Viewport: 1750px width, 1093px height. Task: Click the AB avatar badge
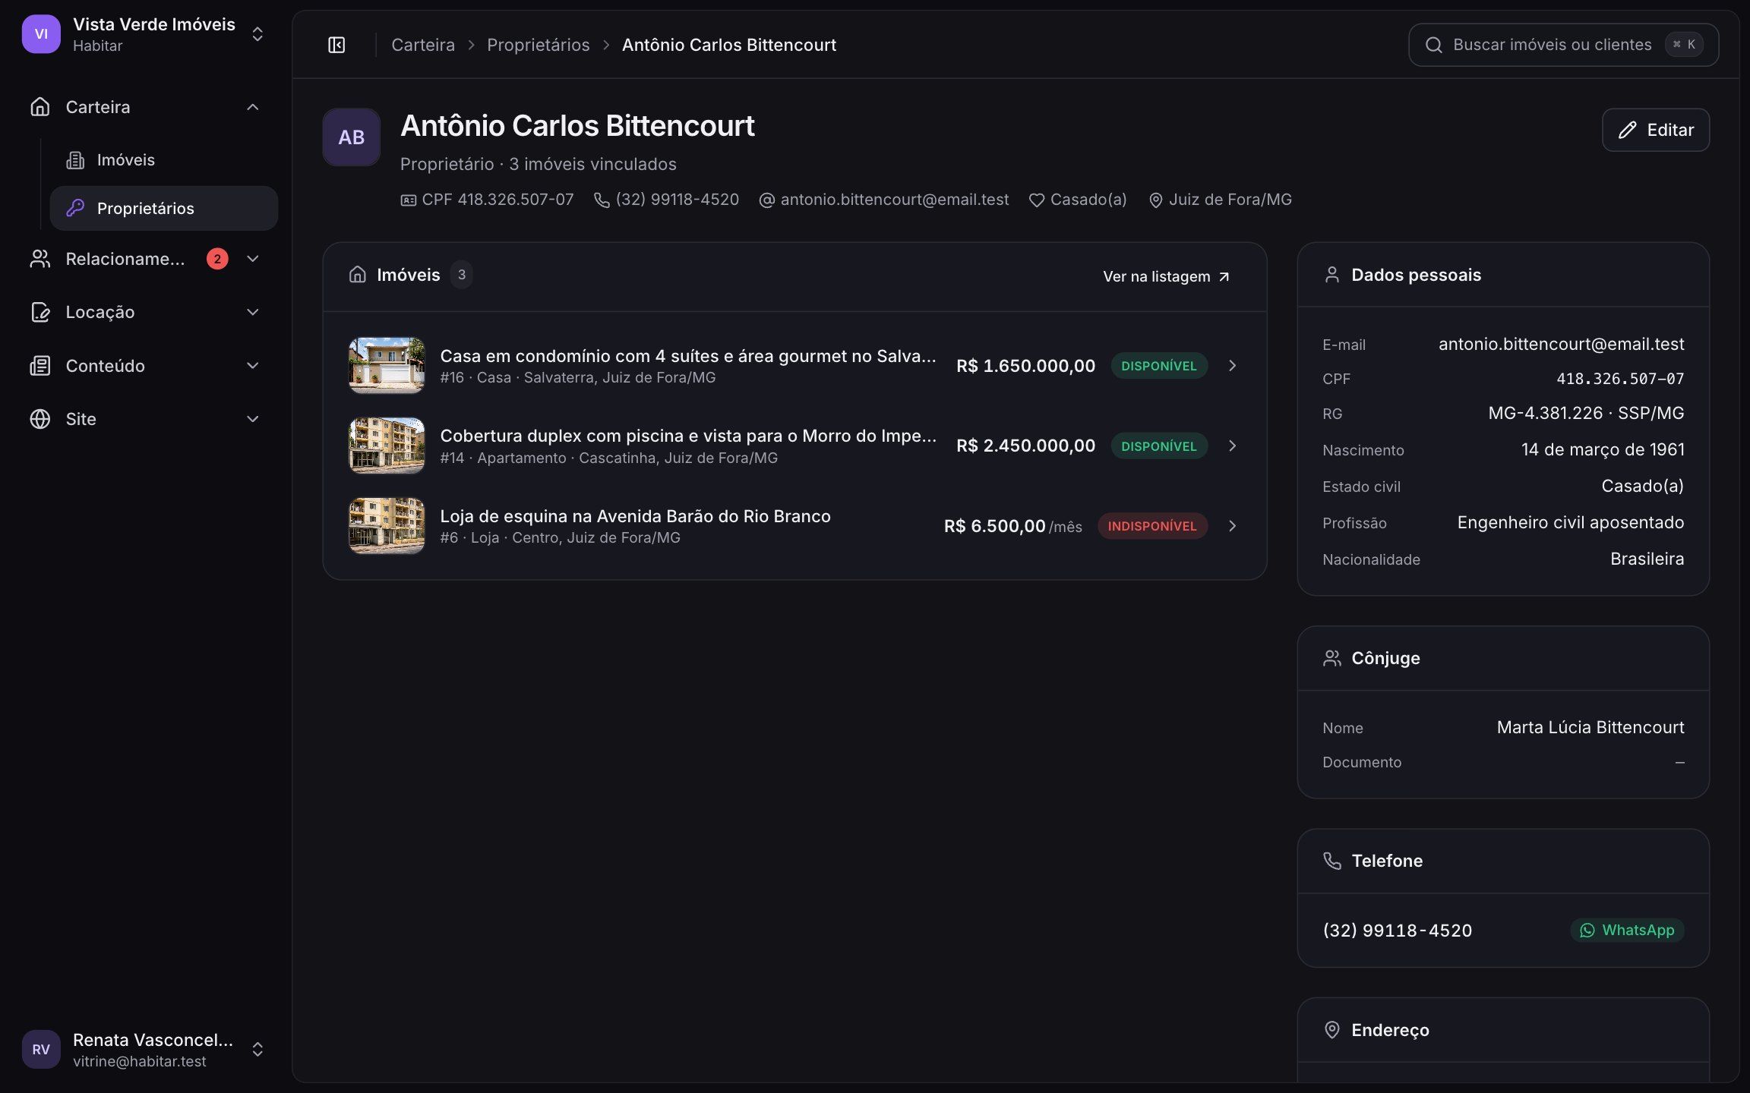click(352, 137)
